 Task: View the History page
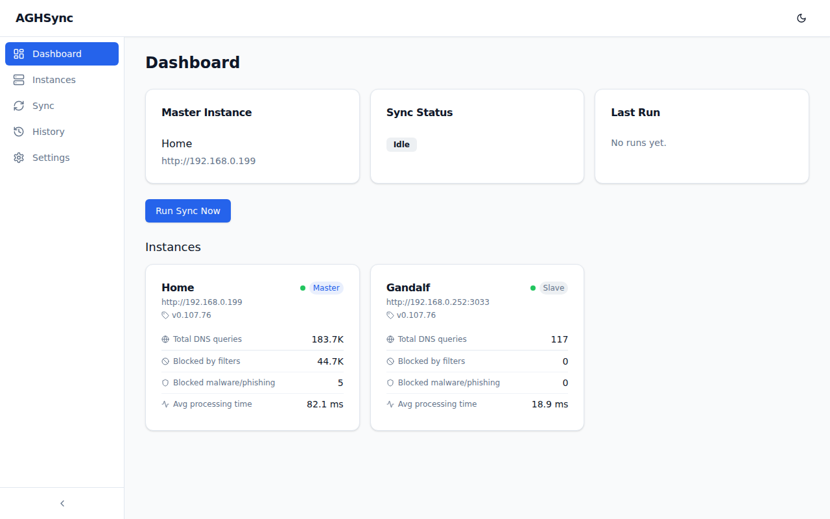pos(62,132)
